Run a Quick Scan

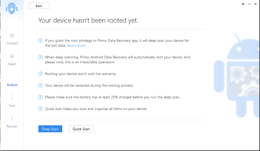[81, 129]
